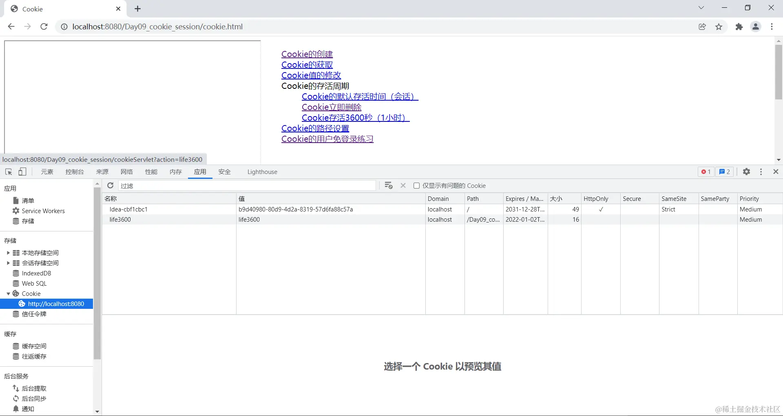The width and height of the screenshot is (783, 416).
Task: Click the red error count badge
Action: click(706, 172)
